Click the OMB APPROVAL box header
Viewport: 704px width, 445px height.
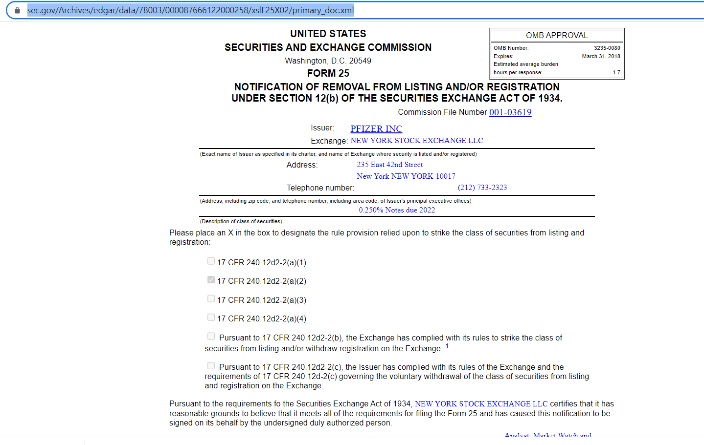pos(557,36)
